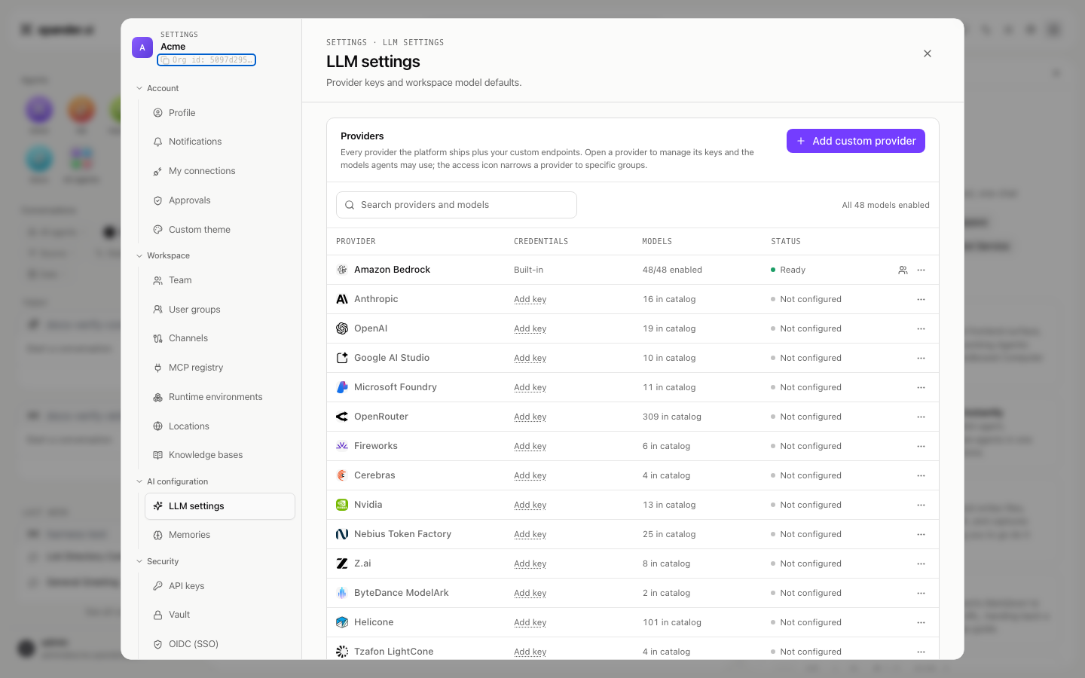Click the Fireworks logo icon
This screenshot has width=1085, height=678.
[x=342, y=446]
